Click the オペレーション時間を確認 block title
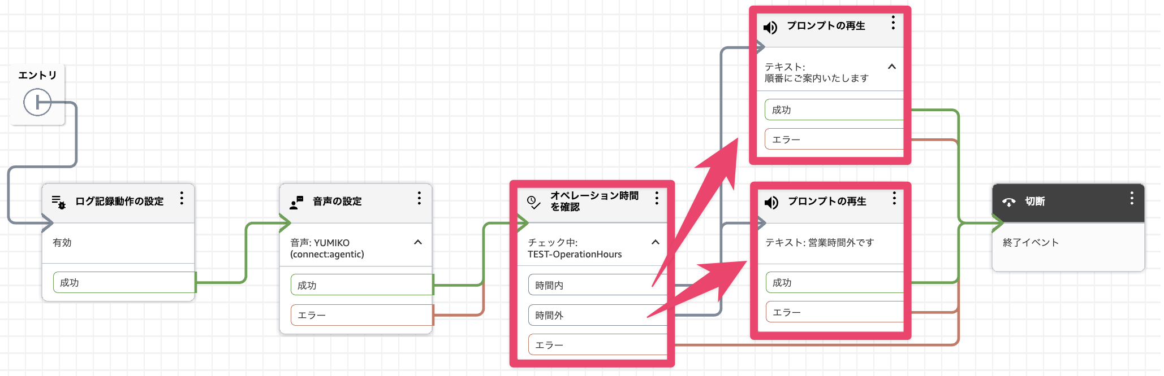The width and height of the screenshot is (1164, 376). [x=594, y=201]
